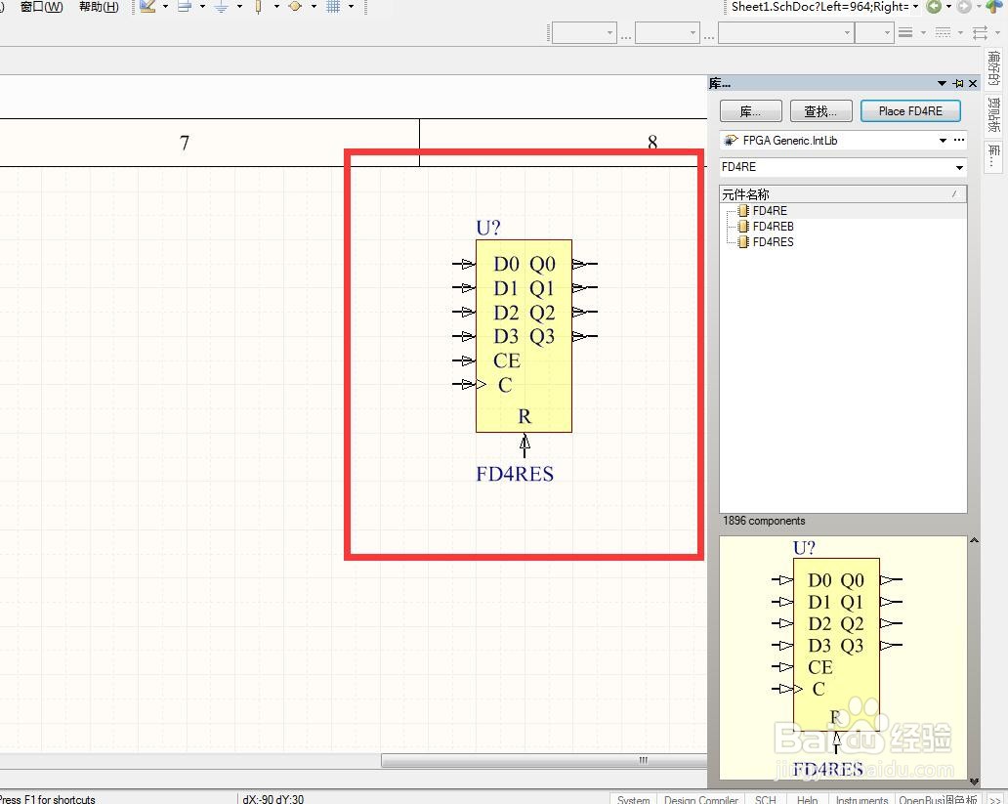Click the Help status bar button
1008x804 pixels.
[x=807, y=798]
